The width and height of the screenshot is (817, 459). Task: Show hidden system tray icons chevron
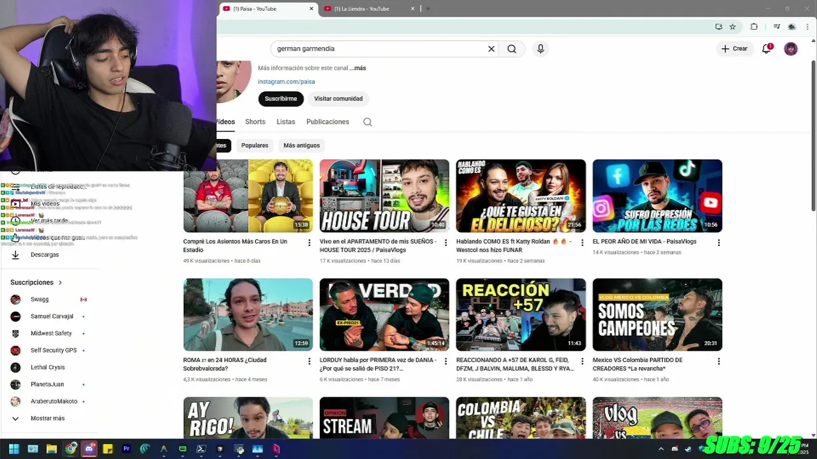[x=661, y=449]
